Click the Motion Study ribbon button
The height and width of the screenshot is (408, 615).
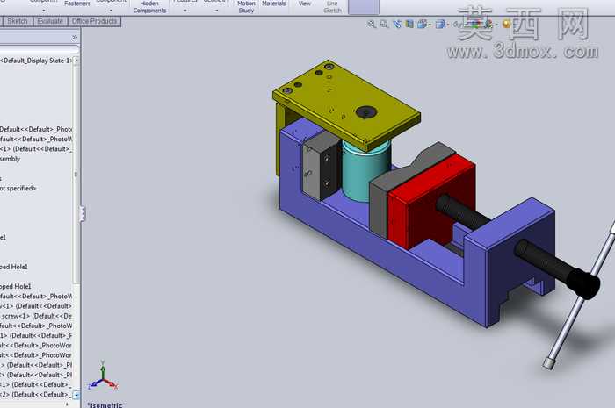[246, 7]
